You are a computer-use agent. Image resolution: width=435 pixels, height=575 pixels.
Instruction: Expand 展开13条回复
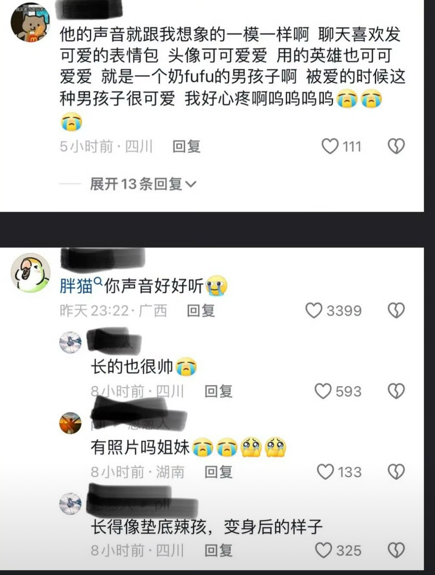coord(143,184)
